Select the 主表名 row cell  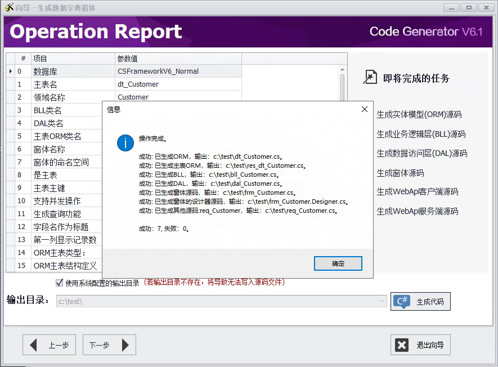(73, 84)
